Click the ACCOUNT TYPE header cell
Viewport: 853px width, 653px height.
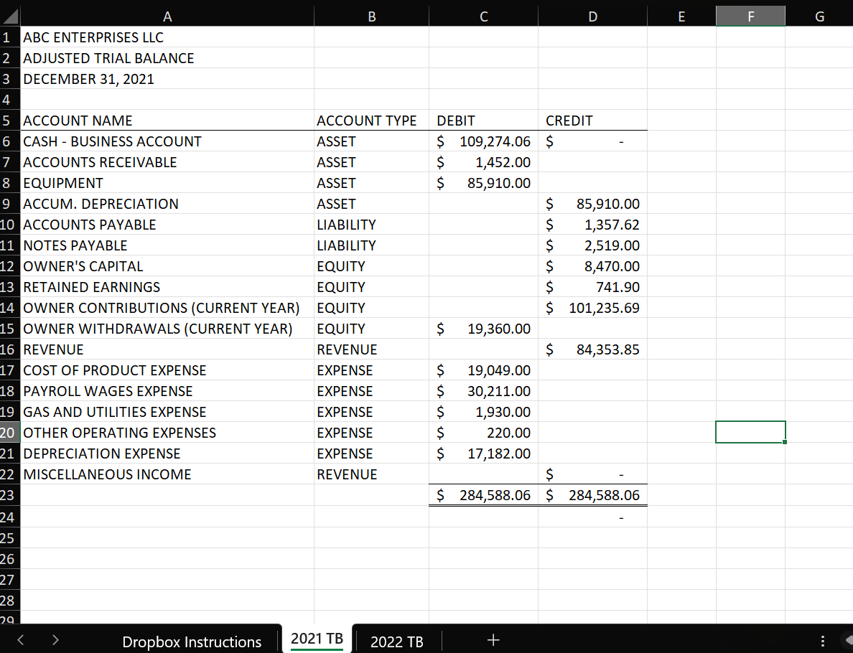[371, 120]
